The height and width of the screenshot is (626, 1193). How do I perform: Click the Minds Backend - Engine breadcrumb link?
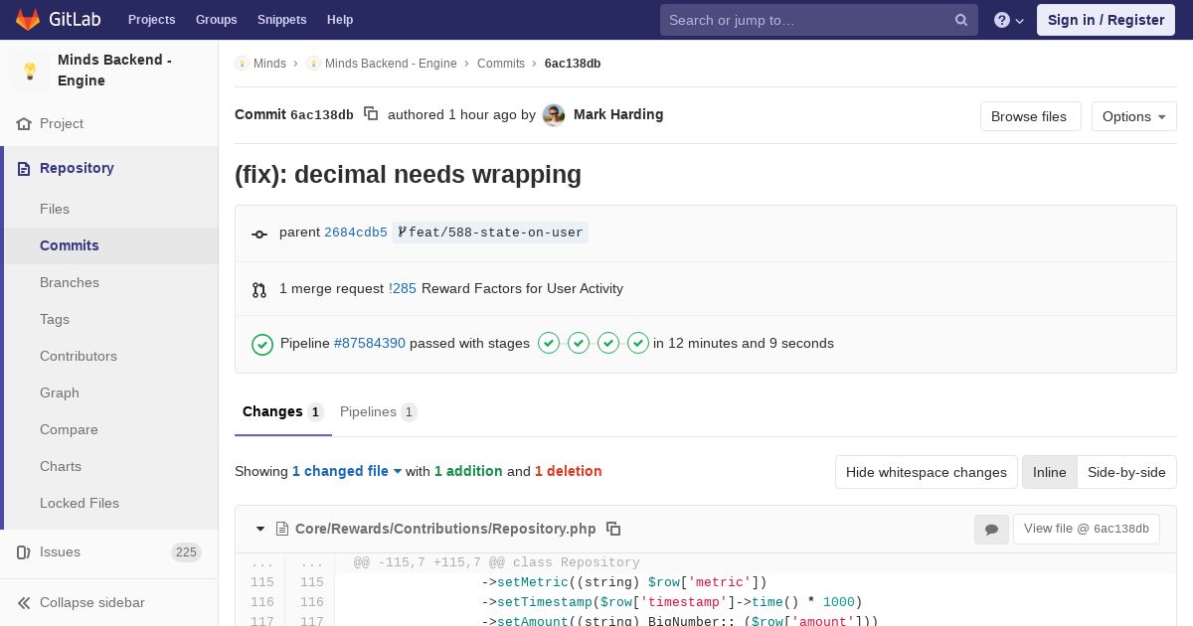click(391, 64)
